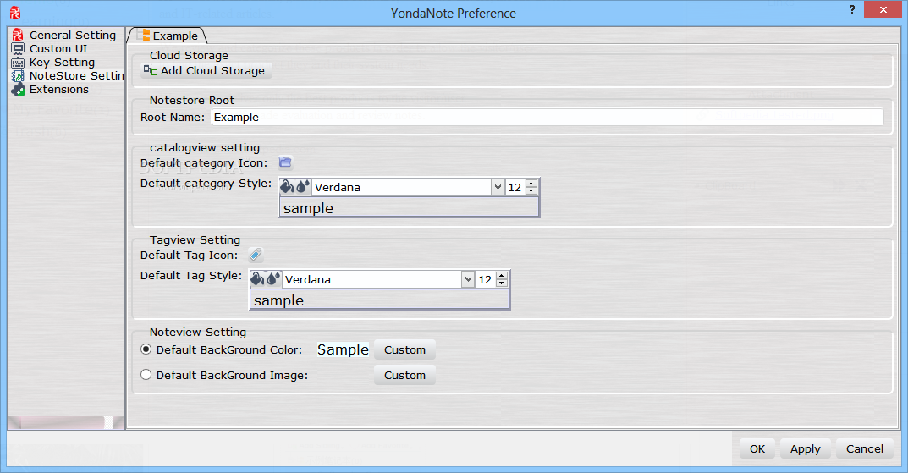Screen dimensions: 908x473
Task: Select Default BackGround Color radio button
Action: [146, 349]
